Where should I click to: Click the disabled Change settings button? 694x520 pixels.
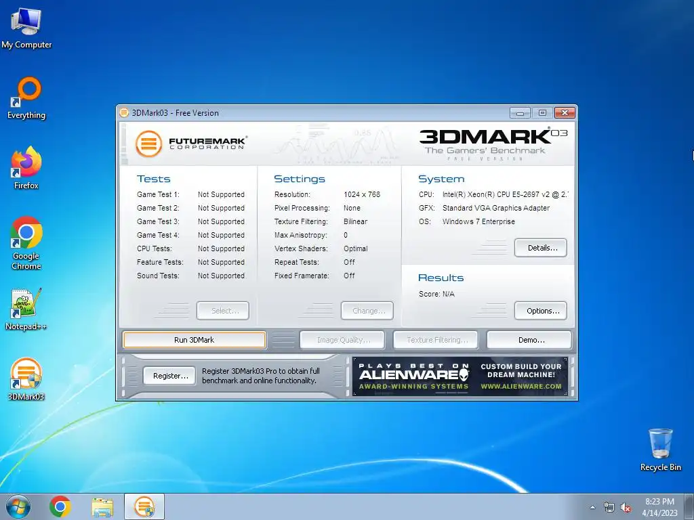(367, 311)
